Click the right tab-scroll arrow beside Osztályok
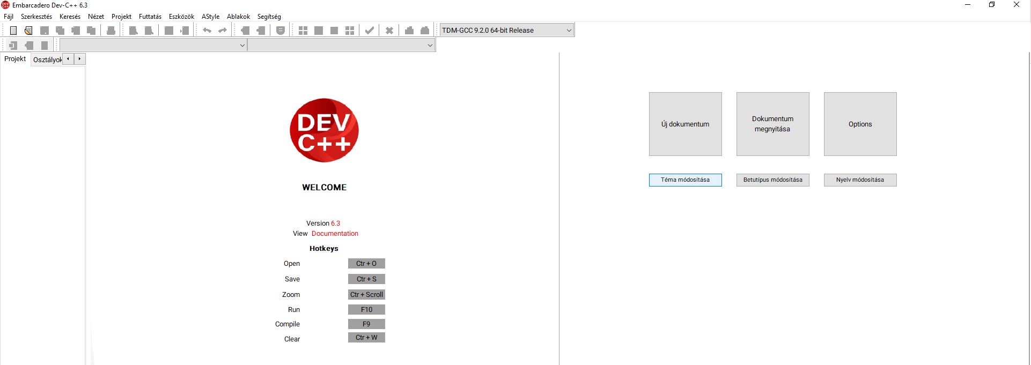 point(79,59)
